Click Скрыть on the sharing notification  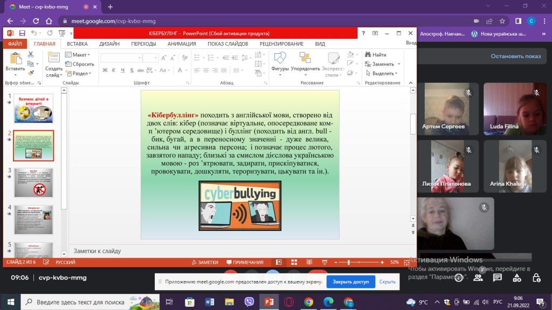click(387, 281)
